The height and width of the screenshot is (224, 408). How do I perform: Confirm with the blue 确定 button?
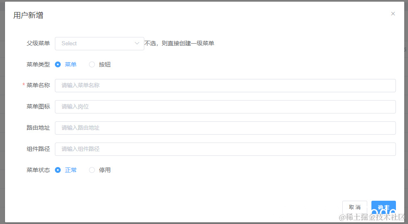[x=383, y=207]
